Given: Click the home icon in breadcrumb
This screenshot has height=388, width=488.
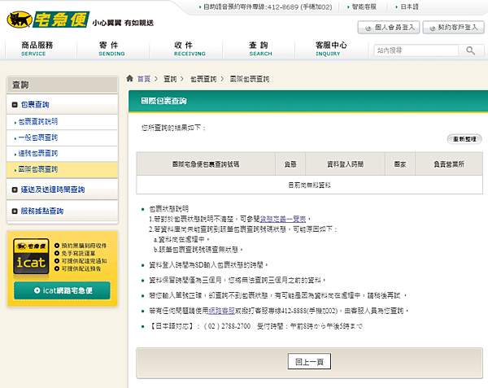Looking at the screenshot, I should pyautogui.click(x=130, y=78).
